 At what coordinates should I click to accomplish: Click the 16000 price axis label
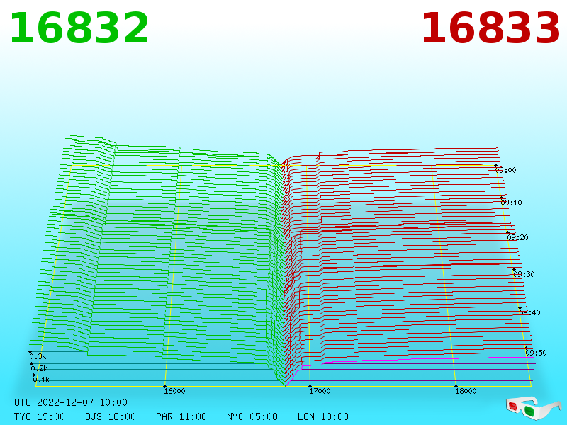click(x=174, y=391)
